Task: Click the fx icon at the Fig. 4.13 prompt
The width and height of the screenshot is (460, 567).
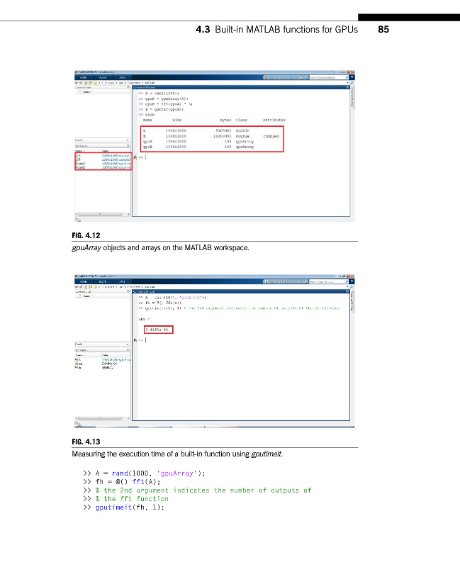Action: (x=135, y=339)
